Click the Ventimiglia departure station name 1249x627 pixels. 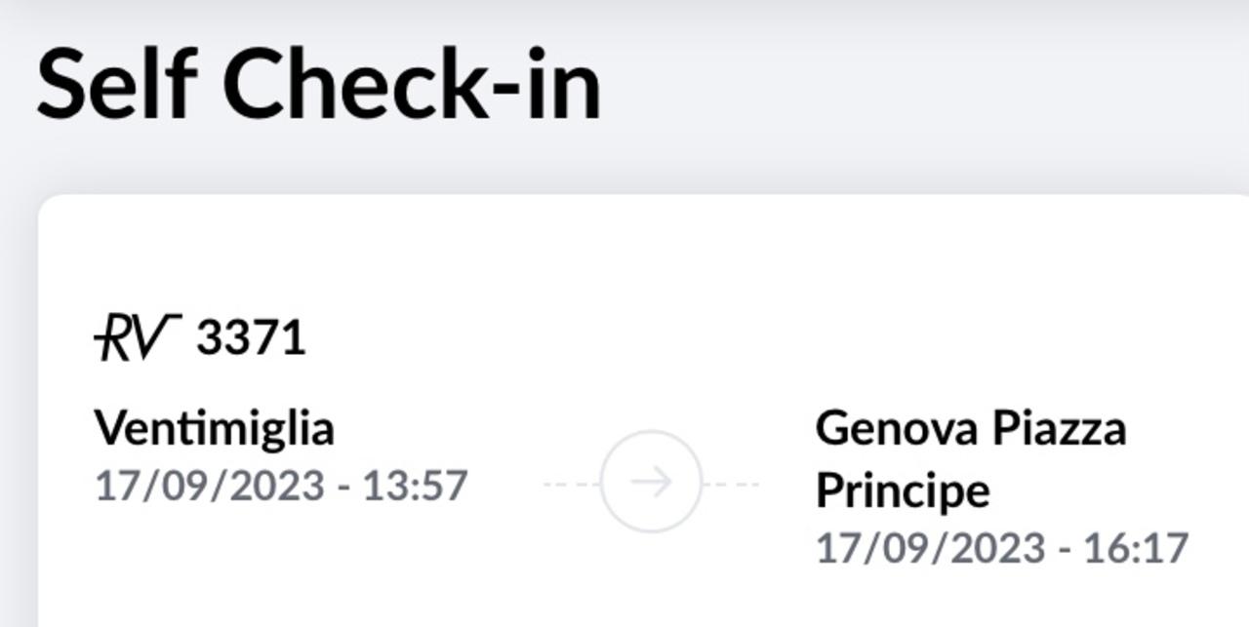click(215, 428)
